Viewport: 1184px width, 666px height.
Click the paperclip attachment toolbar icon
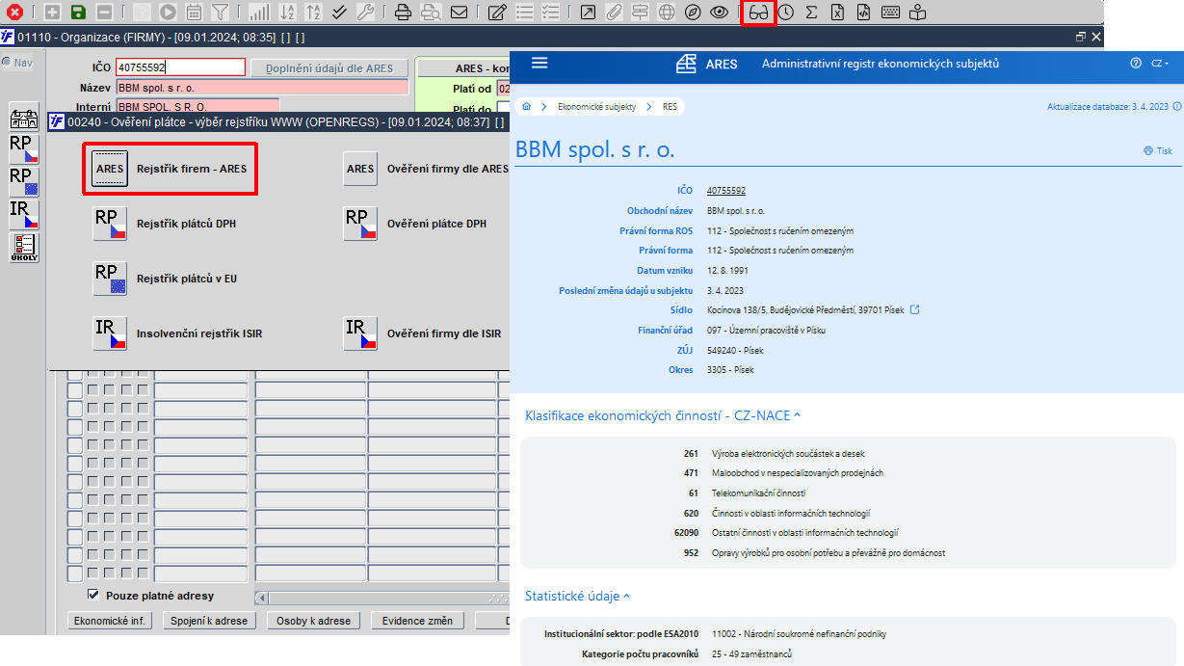coord(614,13)
